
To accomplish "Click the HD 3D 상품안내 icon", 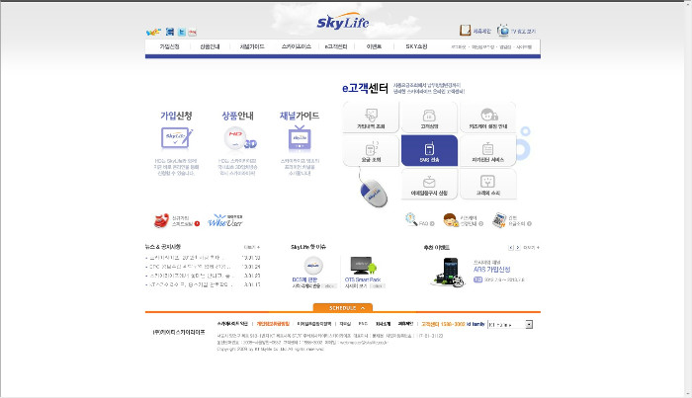I will (x=239, y=138).
